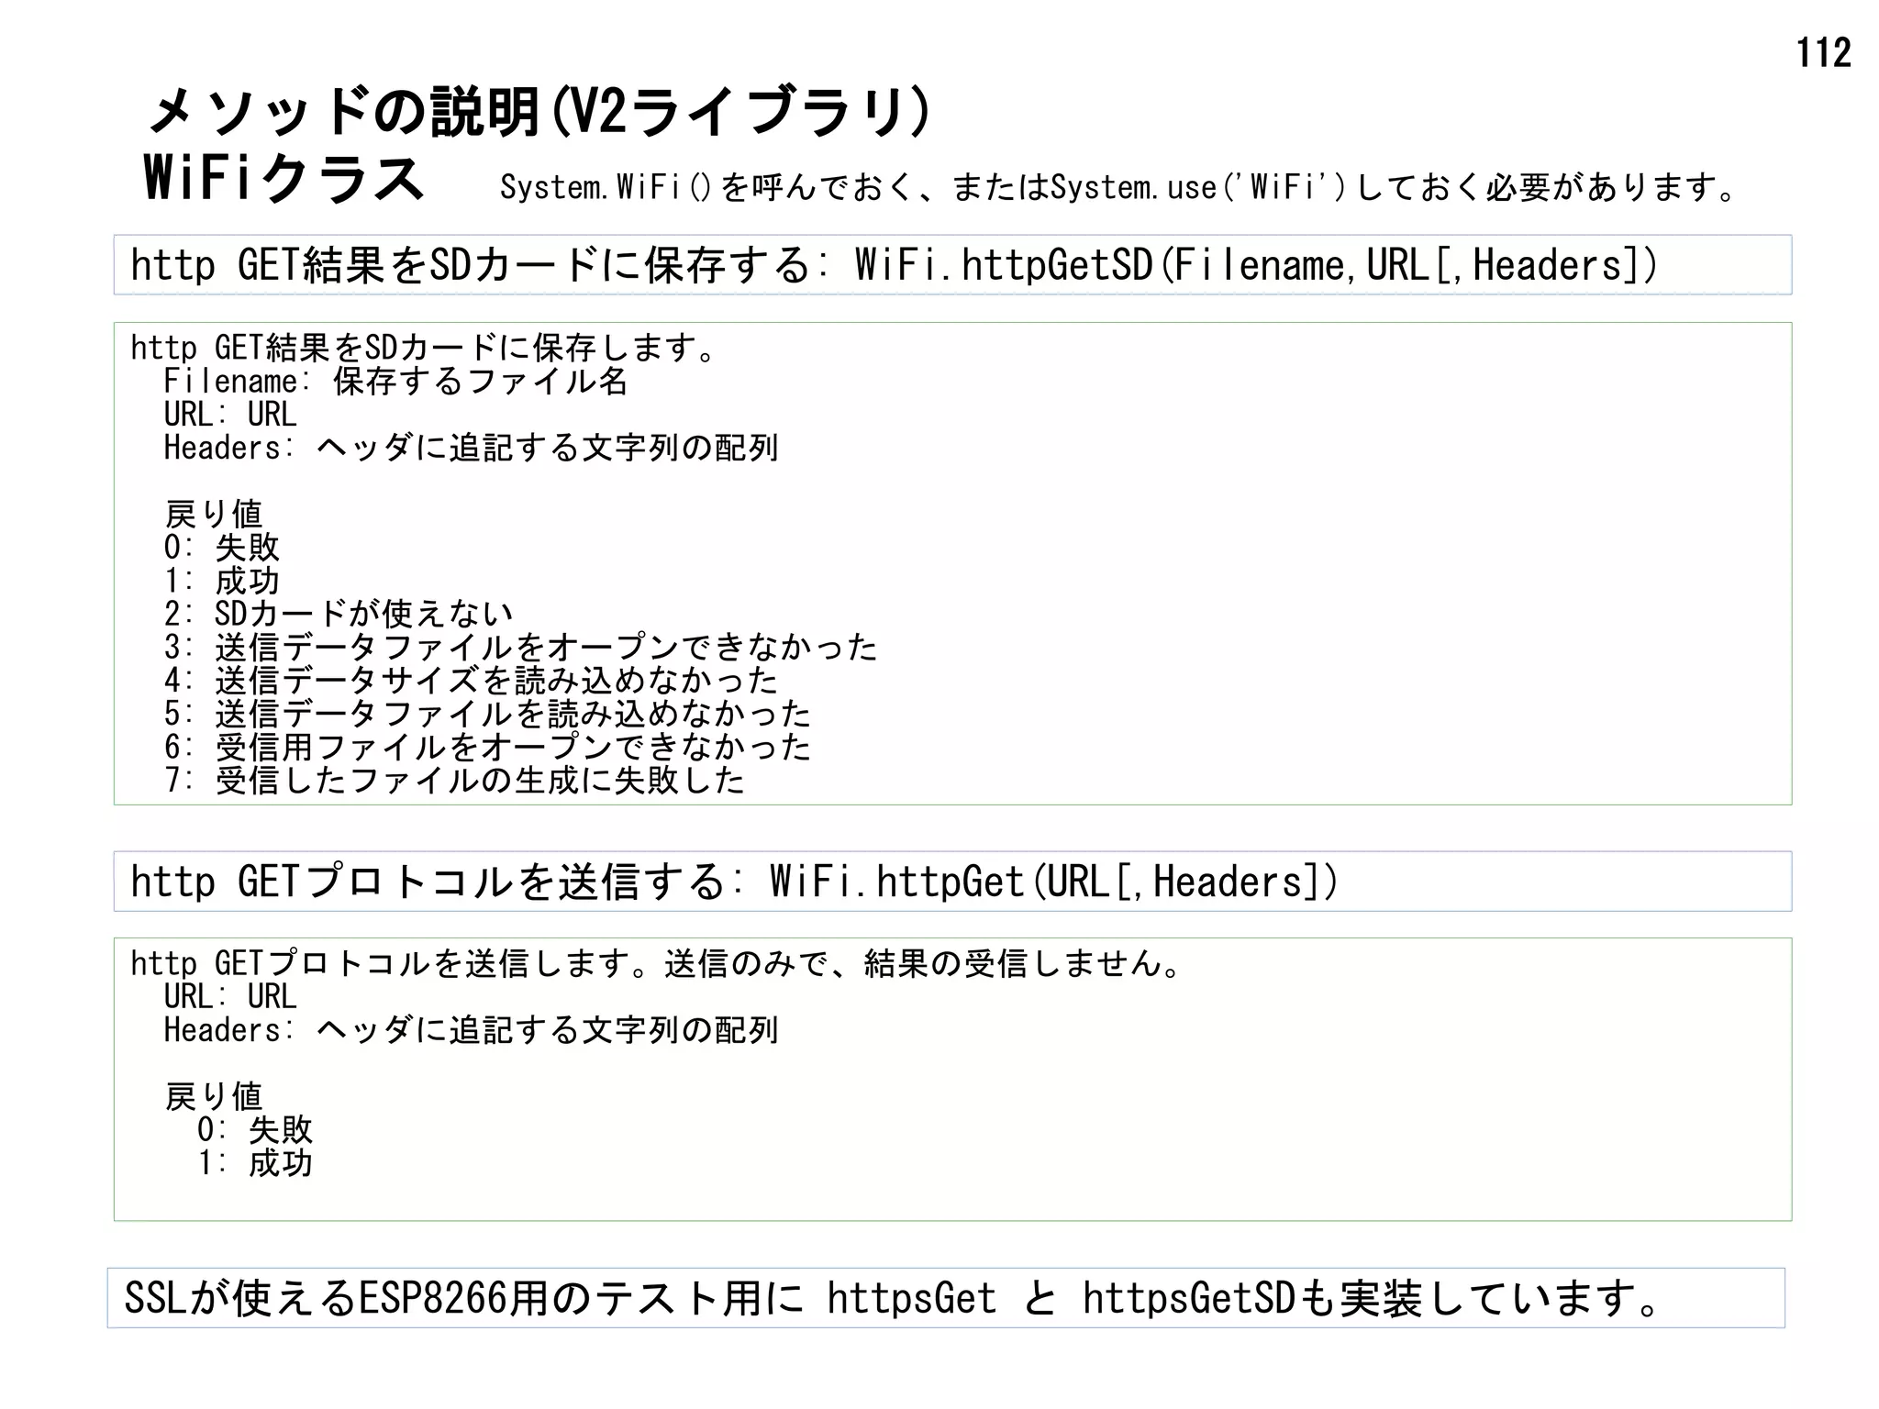The width and height of the screenshot is (1879, 1409).
Task: Click the 1: 成功 line in httpGetSD box
Action: click(221, 581)
